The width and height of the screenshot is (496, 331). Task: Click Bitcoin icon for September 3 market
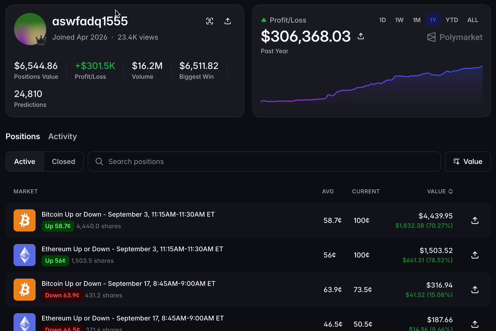tap(25, 220)
